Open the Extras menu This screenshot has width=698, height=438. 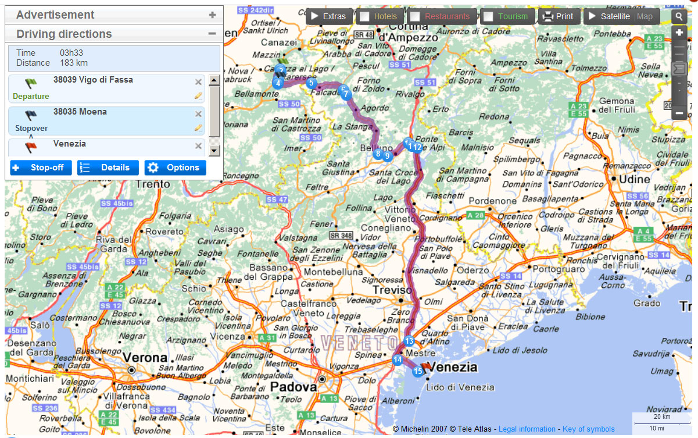click(328, 16)
